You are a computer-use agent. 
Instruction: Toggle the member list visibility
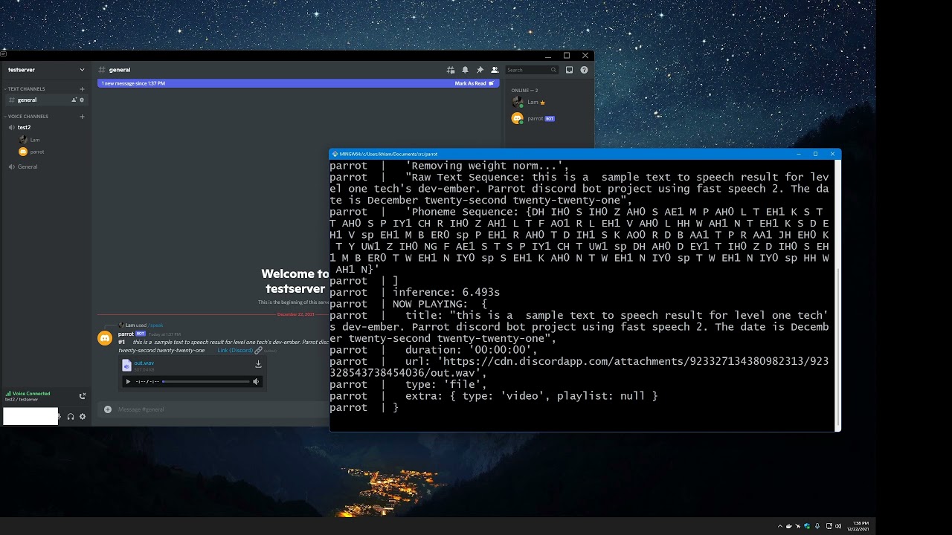(x=495, y=70)
